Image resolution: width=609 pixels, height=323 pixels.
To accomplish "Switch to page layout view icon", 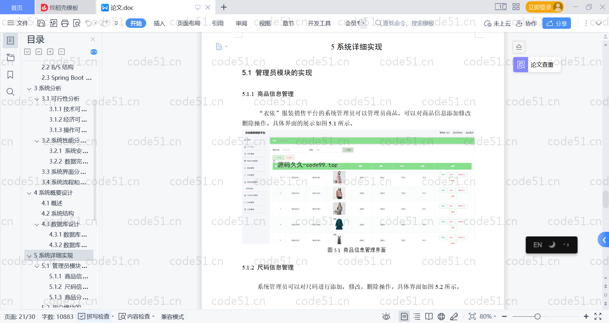I will pos(404,316).
